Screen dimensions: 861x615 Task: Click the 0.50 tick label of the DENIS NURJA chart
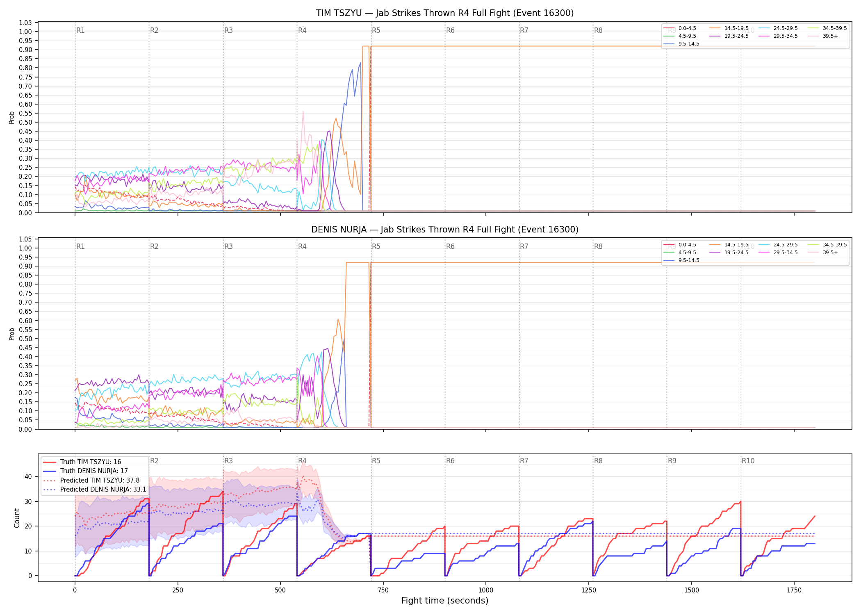(25, 339)
